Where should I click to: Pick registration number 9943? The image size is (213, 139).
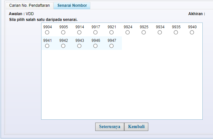(x=79, y=46)
